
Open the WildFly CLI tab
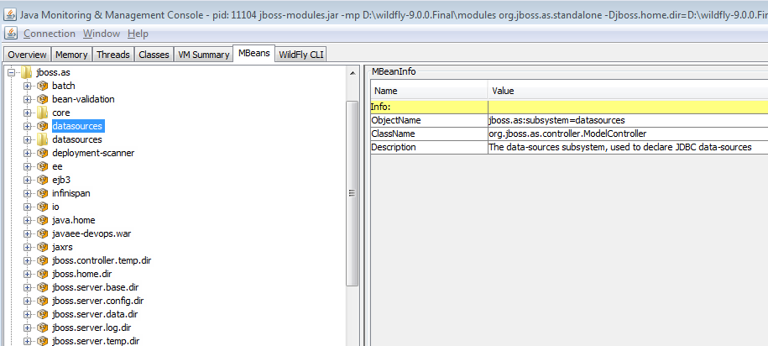pos(300,55)
